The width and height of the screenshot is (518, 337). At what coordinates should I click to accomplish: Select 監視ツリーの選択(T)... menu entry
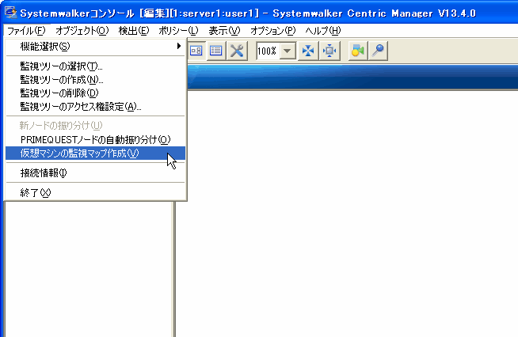(x=96, y=66)
